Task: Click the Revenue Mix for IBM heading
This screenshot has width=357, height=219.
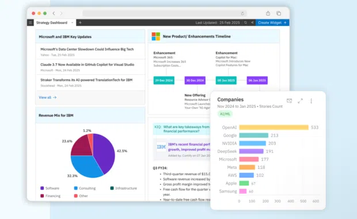Action: click(56, 115)
